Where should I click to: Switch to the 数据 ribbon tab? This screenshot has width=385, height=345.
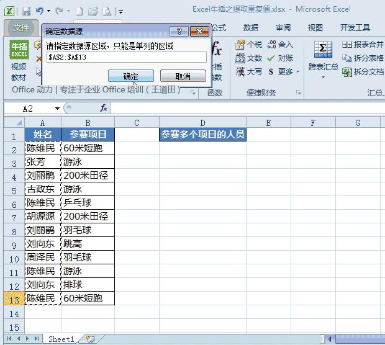[251, 28]
